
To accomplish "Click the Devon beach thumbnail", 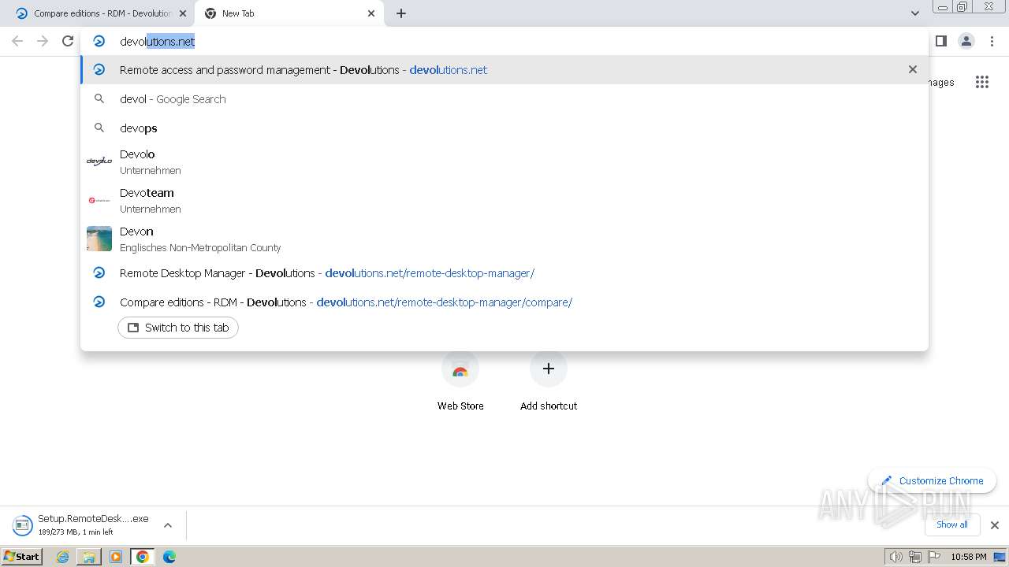I will point(99,239).
